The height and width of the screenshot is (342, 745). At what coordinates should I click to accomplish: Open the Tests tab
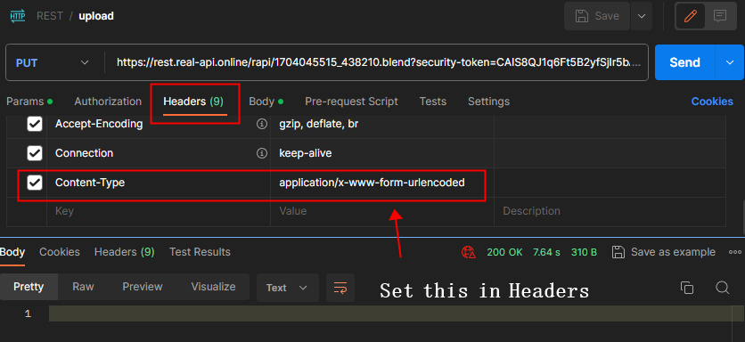[x=433, y=102]
